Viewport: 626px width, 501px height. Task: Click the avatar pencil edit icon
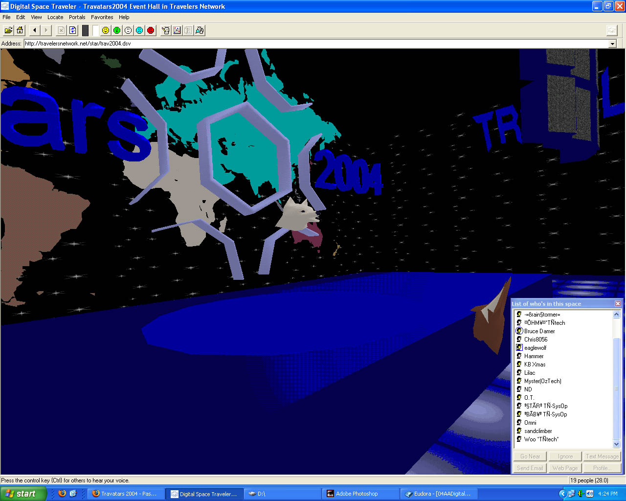166,30
